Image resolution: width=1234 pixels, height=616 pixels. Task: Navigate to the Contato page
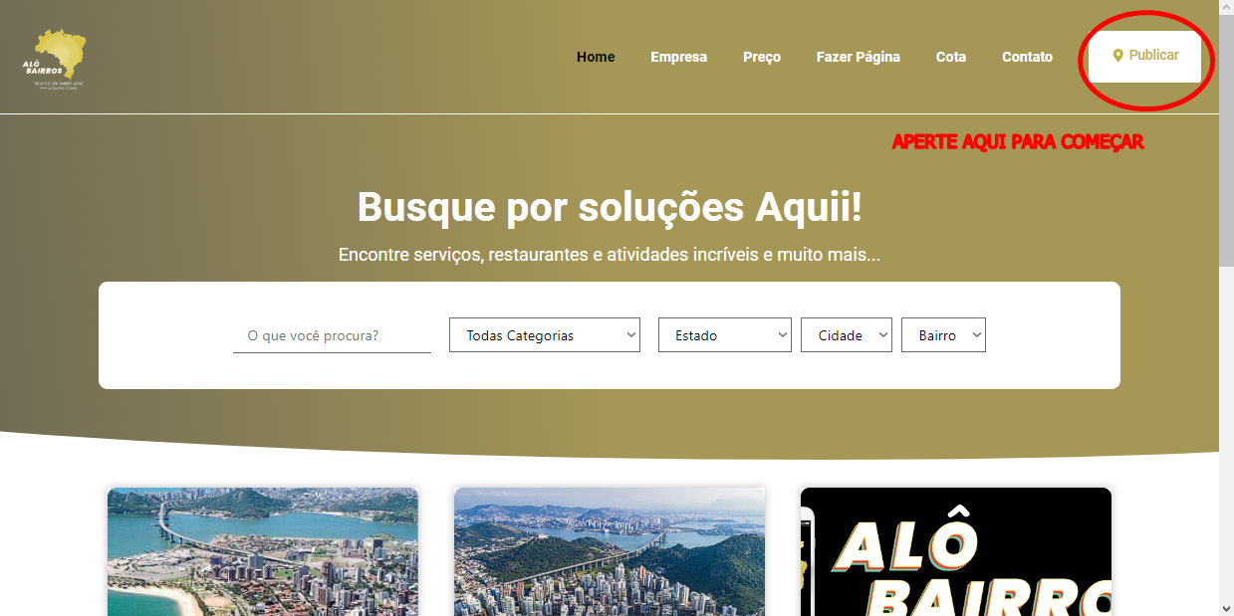coord(1027,57)
